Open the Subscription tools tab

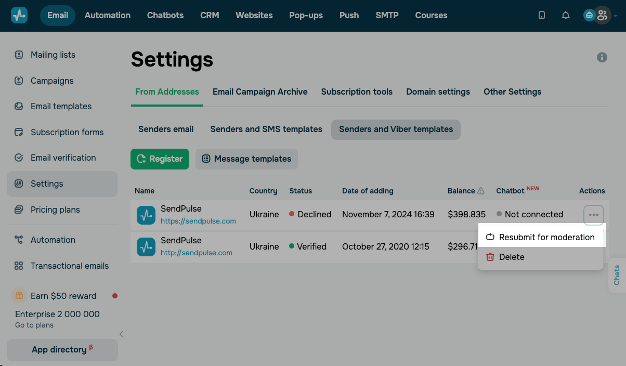tap(357, 92)
